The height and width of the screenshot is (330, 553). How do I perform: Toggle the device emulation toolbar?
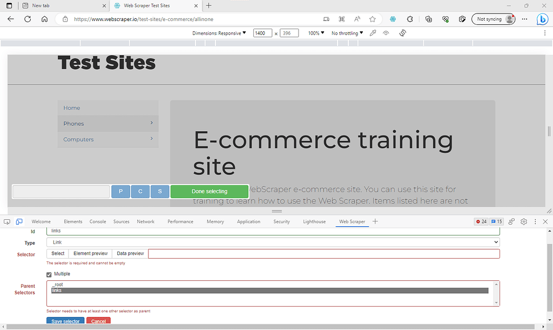tap(19, 221)
